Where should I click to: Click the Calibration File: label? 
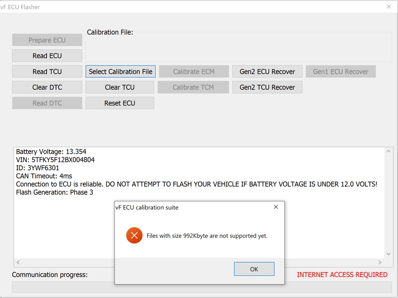coord(110,32)
